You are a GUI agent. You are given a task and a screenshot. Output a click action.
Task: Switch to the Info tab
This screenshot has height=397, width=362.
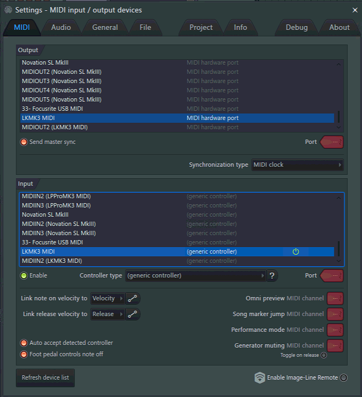240,27
